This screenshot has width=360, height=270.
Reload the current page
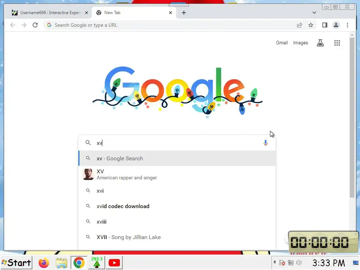(35, 25)
